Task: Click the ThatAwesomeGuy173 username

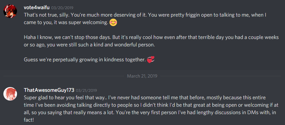Action: pyautogui.click(x=49, y=90)
